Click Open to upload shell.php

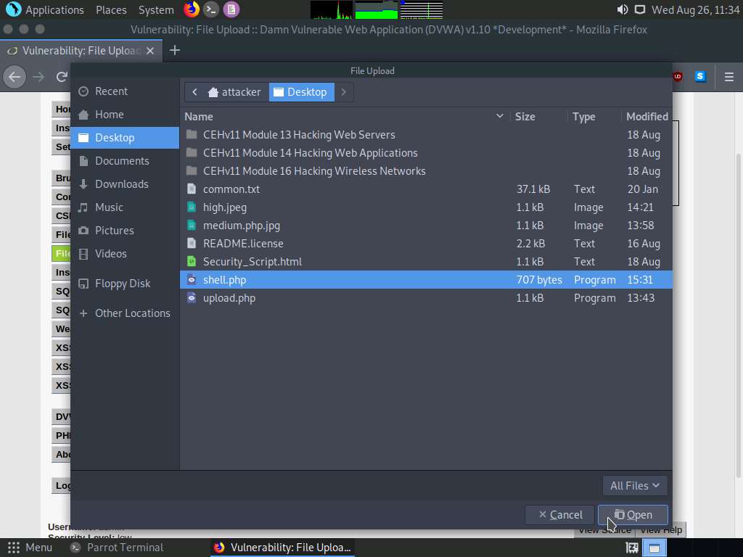point(632,514)
